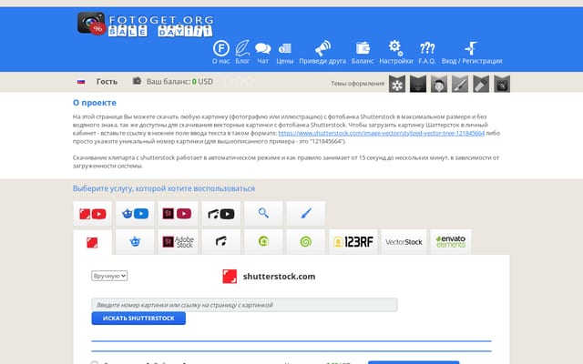Open the Блог feather icon
Viewport: 583px width, 364px height.
click(242, 48)
